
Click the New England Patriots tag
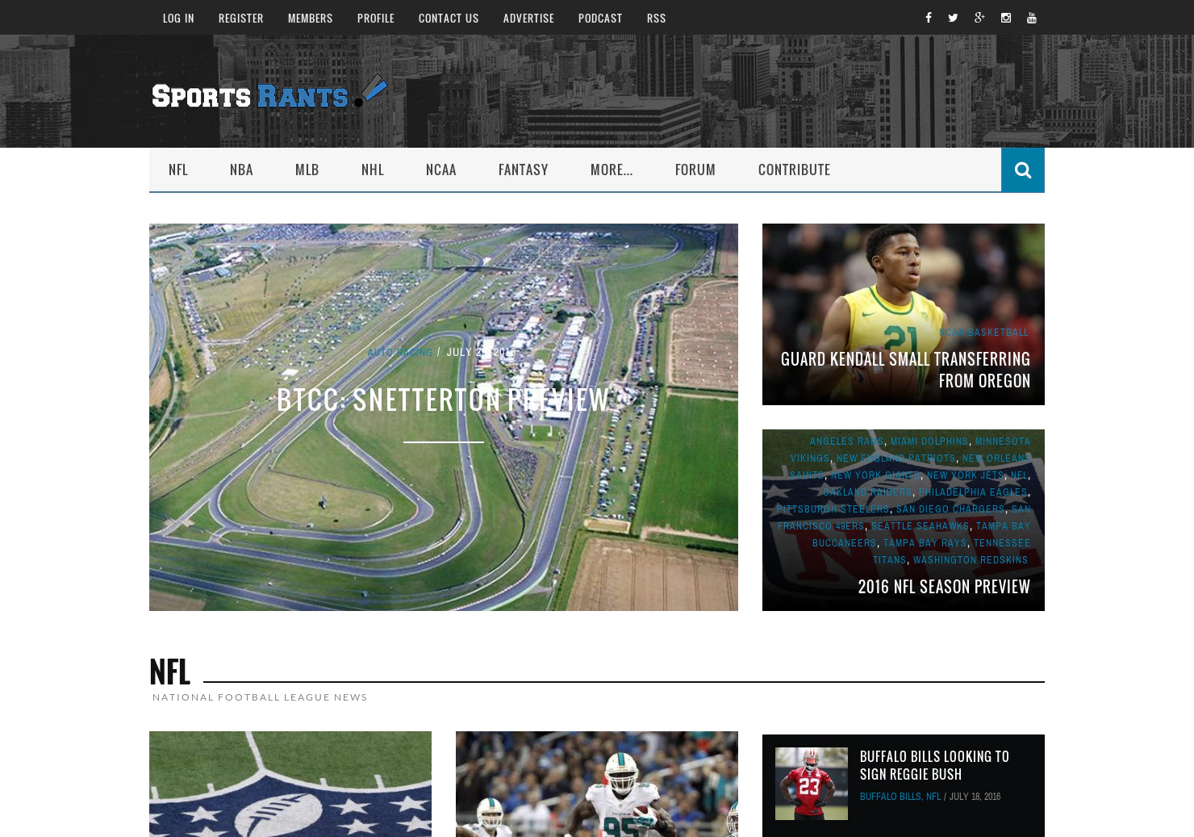895,458
